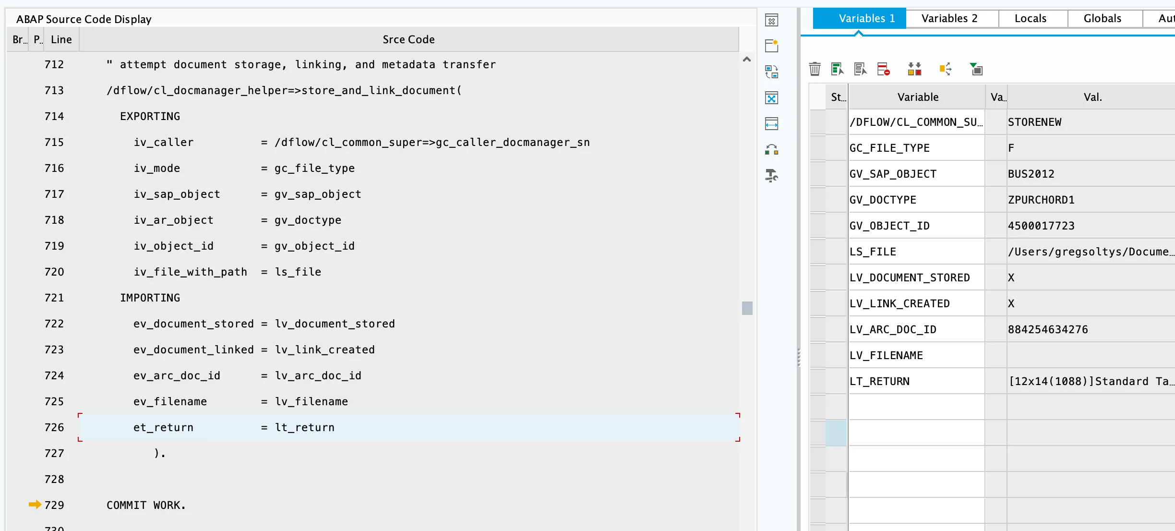Image resolution: width=1175 pixels, height=531 pixels.
Task: Switch to the Variables 2 tab
Action: pos(952,18)
